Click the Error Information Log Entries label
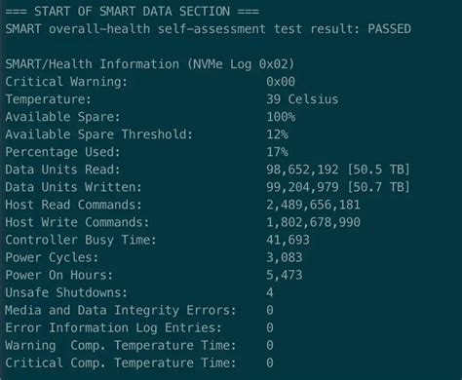 pos(113,327)
